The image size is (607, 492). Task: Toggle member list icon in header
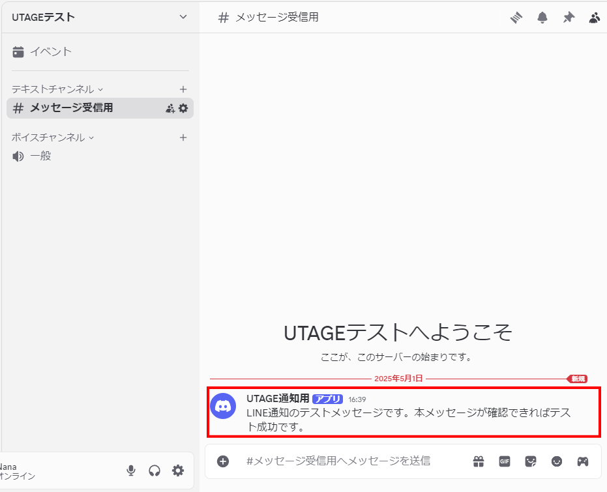pos(595,18)
